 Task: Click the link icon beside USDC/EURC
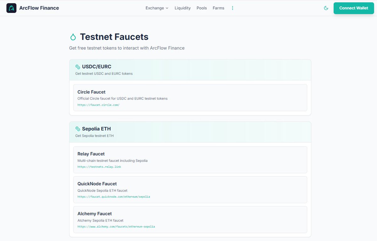[x=77, y=67]
